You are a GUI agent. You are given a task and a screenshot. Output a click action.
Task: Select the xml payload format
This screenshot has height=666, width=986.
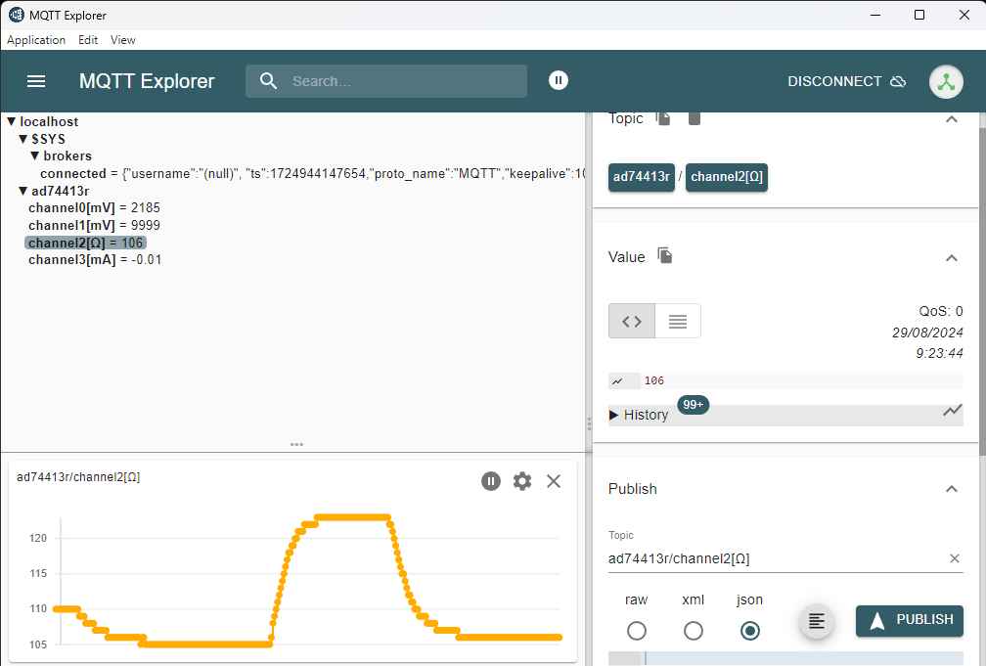pos(693,630)
